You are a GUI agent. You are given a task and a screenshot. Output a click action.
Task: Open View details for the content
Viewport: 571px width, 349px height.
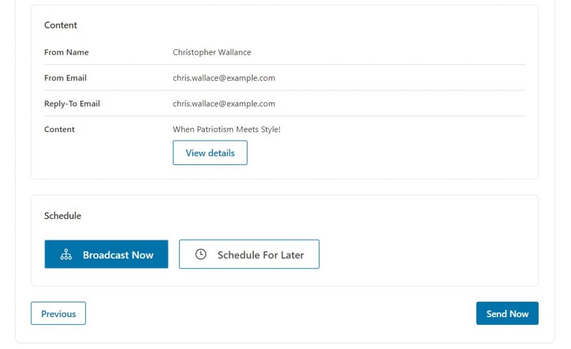210,153
